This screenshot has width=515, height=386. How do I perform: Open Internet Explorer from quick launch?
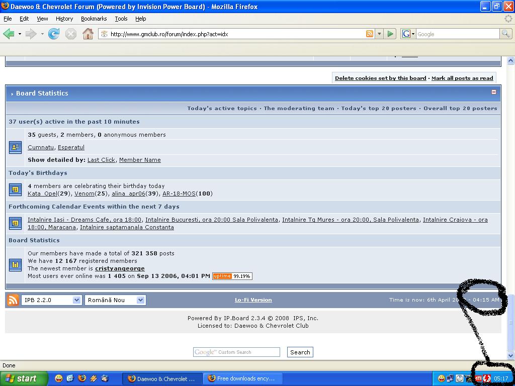(70, 378)
